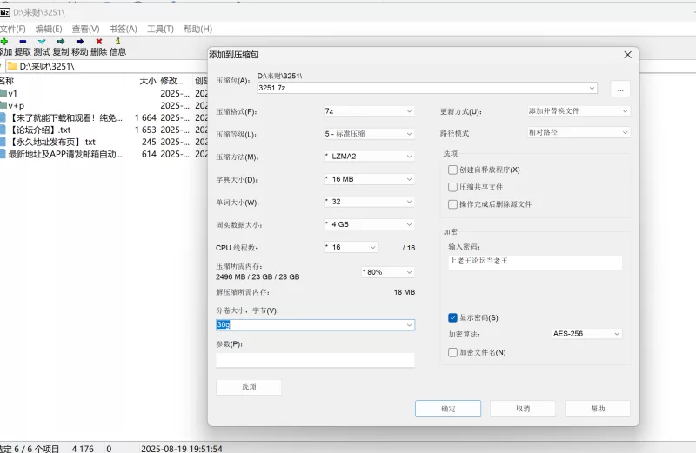Open the 压缩格式 dropdown showing 7z
Viewport: 696px width, 453px height.
tap(368, 111)
